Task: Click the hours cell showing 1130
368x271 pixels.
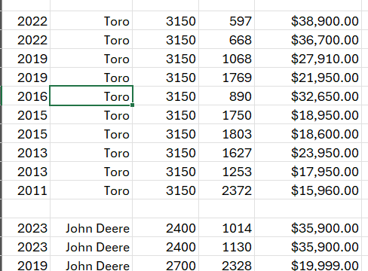Action: coord(226,246)
